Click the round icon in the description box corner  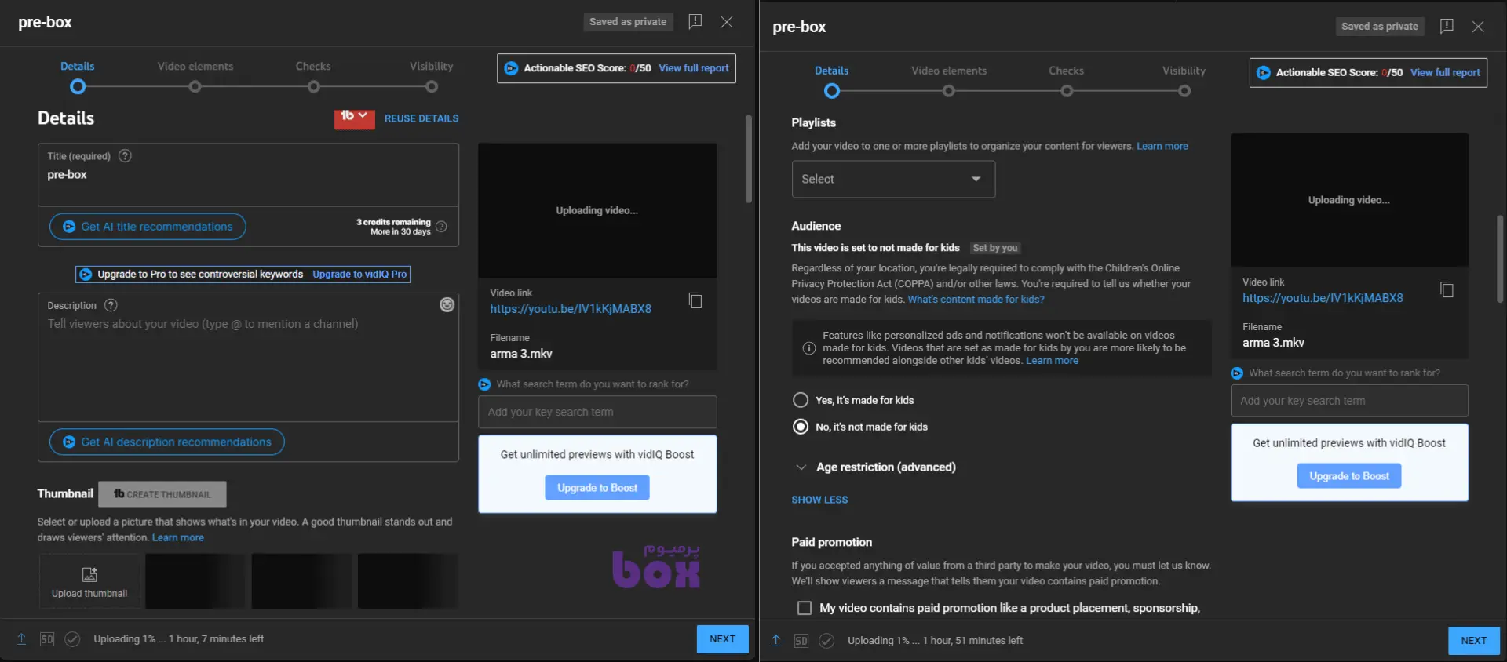(447, 304)
